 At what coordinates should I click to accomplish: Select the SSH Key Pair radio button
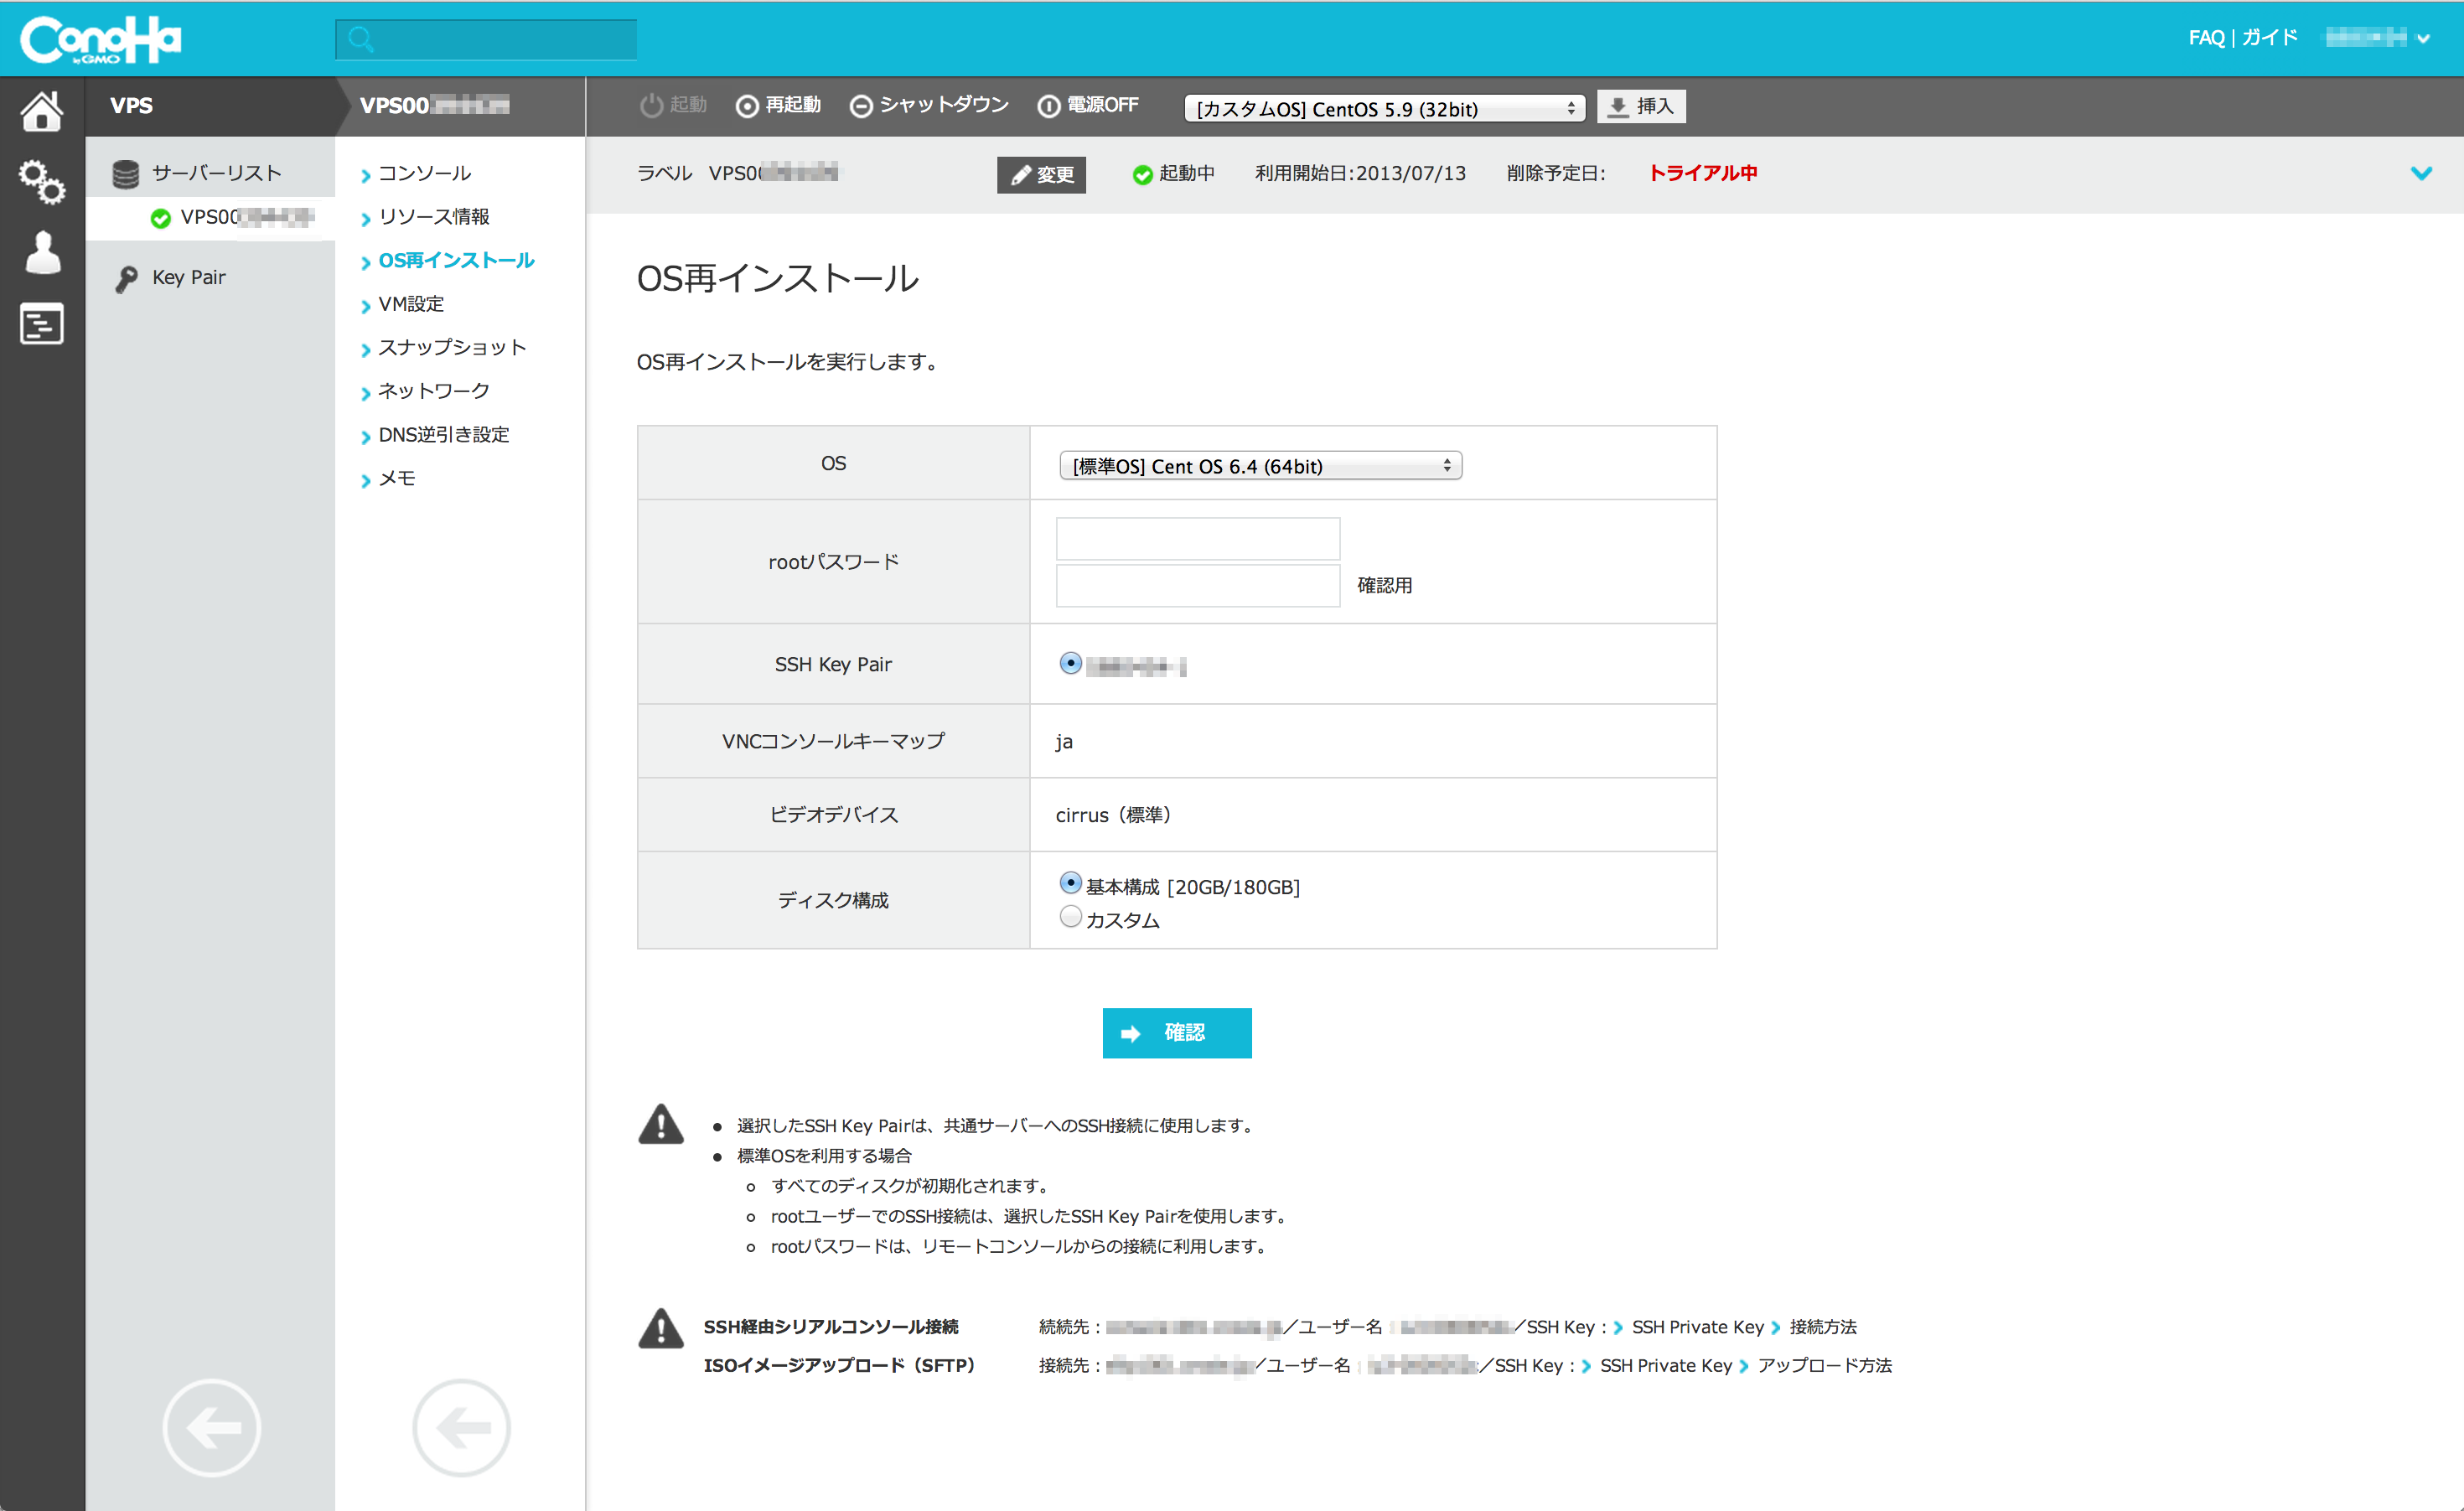[1070, 663]
